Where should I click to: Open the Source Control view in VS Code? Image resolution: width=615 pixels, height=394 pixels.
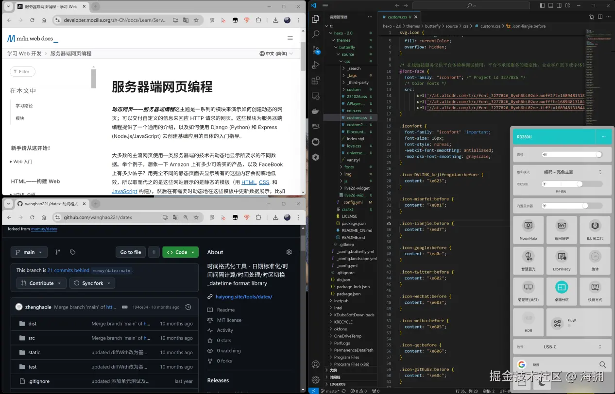315,50
